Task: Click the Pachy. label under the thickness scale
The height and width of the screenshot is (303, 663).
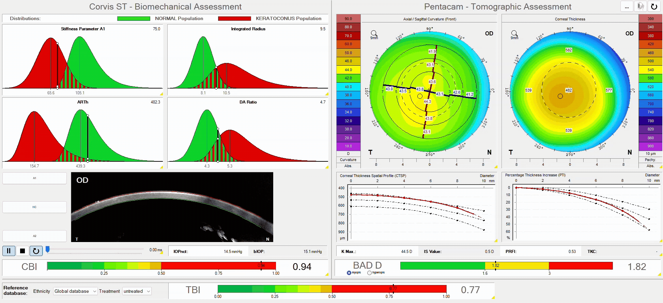Action: 650,160
